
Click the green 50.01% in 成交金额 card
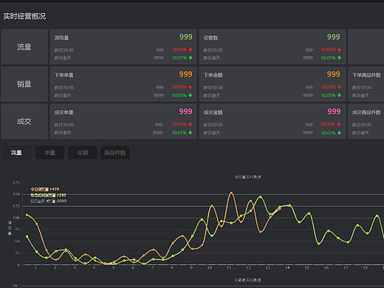pos(329,133)
